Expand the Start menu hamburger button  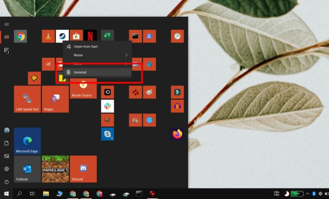click(x=6, y=24)
